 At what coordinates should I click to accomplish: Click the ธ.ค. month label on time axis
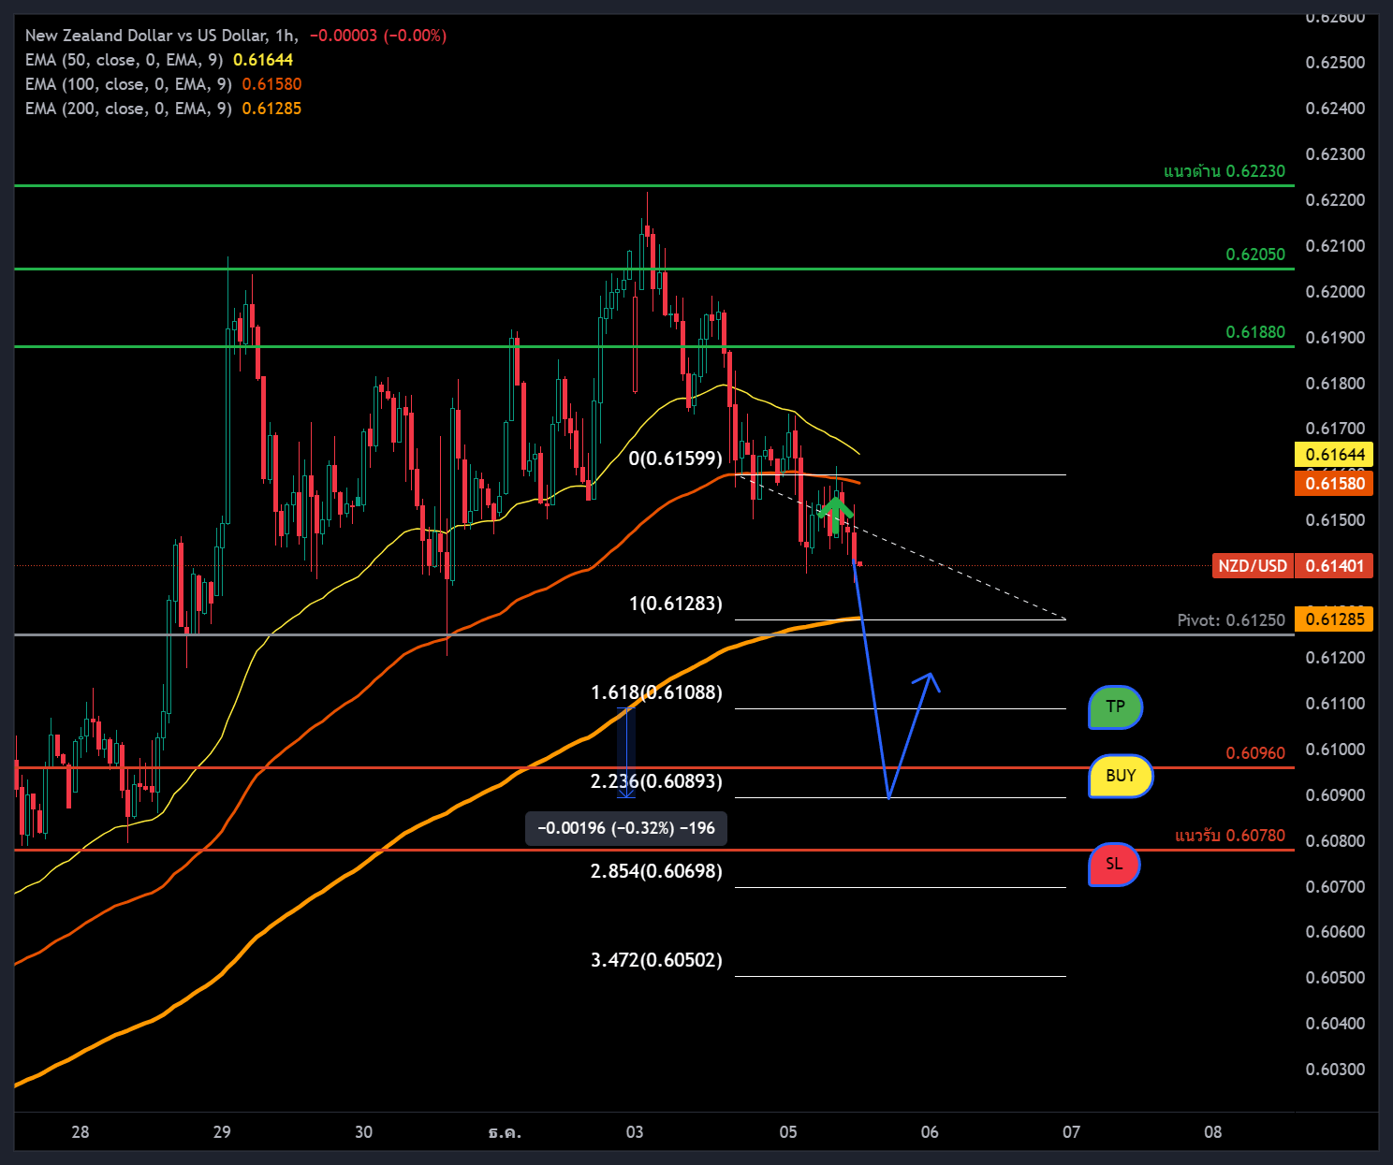tap(506, 1132)
